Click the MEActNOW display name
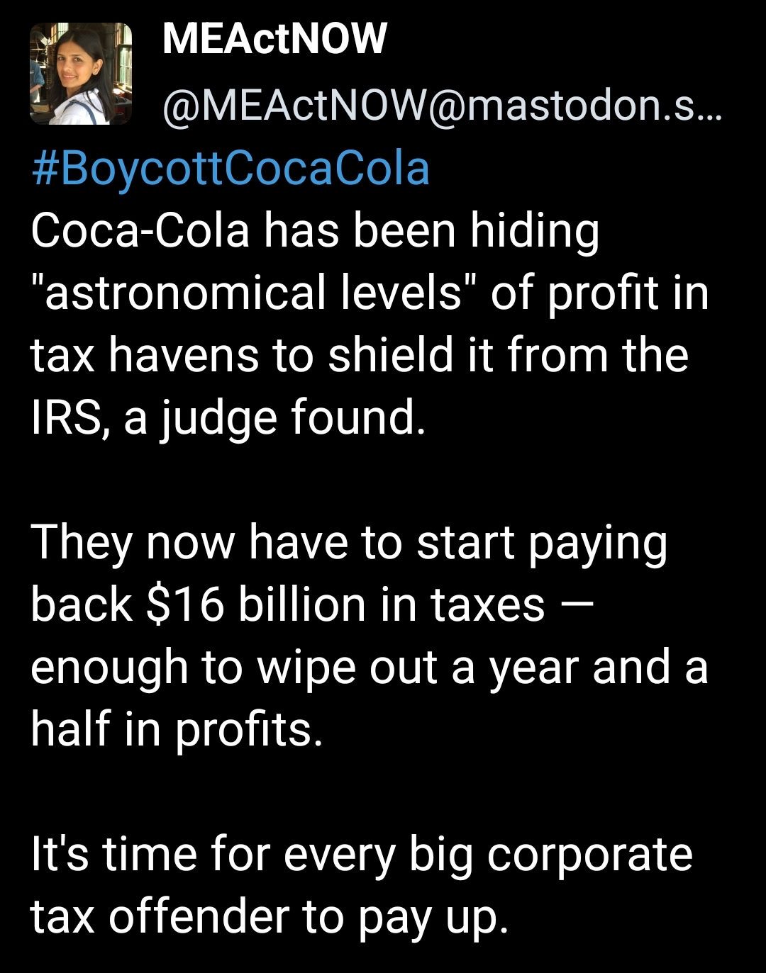The height and width of the screenshot is (973, 766). (x=274, y=40)
